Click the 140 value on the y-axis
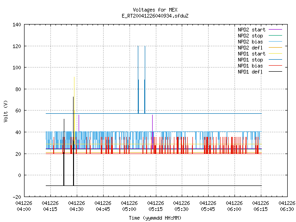This screenshot has width=296, height=222. click(17, 25)
